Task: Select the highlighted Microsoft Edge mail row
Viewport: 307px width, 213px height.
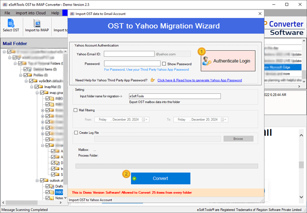Action: point(283,67)
